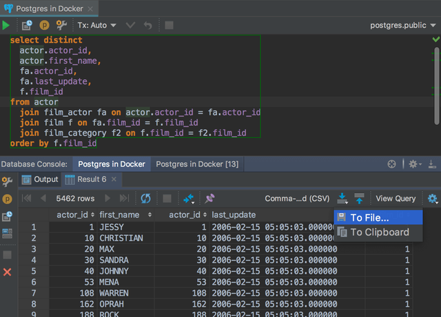Close the Result 6 tab
This screenshot has height=317, width=441.
click(114, 179)
